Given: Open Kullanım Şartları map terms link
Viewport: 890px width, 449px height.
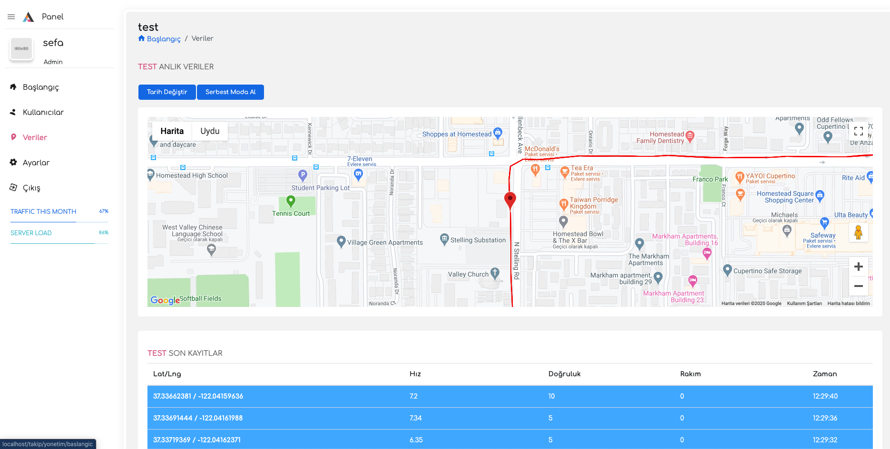Looking at the screenshot, I should [804, 304].
